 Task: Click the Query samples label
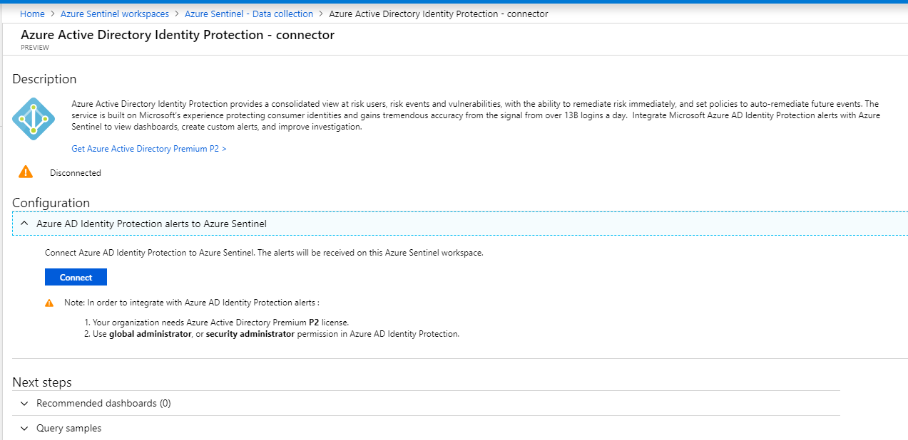68,428
